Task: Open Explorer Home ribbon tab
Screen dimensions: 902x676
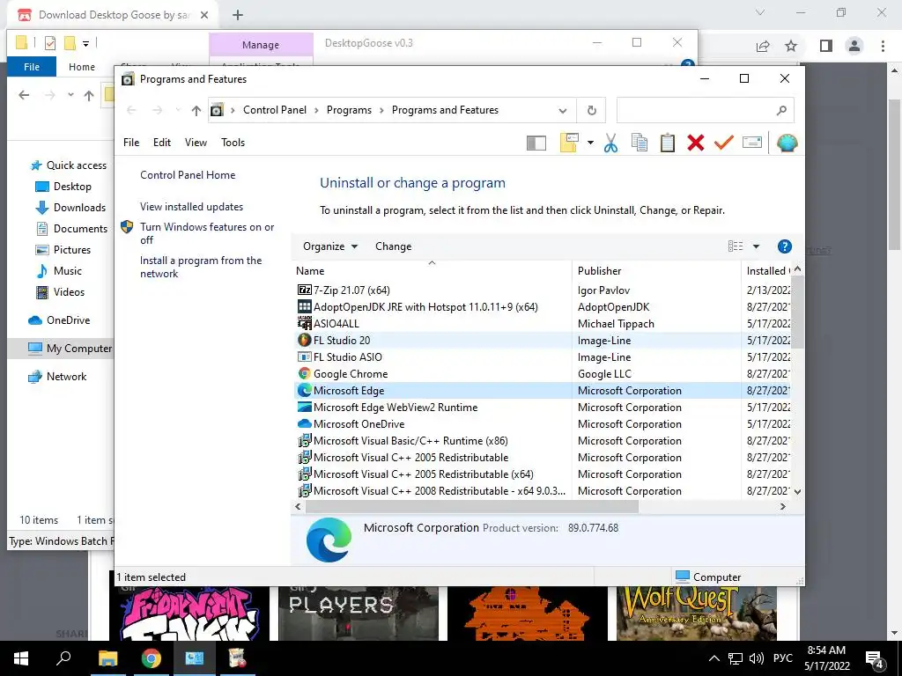Action: point(82,67)
